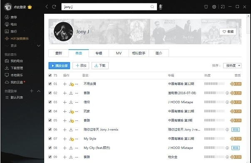Open HiFi发烧音乐 in sidebar

pos(17,38)
